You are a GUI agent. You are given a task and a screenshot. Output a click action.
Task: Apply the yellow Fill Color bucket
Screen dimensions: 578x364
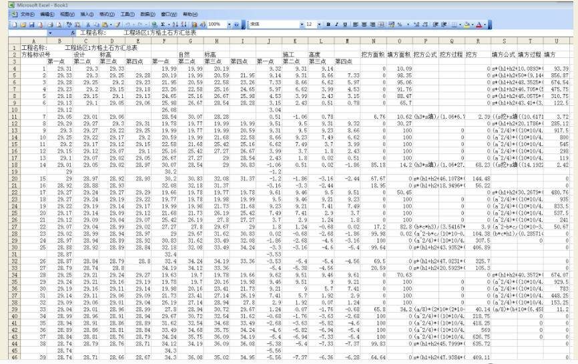click(467, 24)
